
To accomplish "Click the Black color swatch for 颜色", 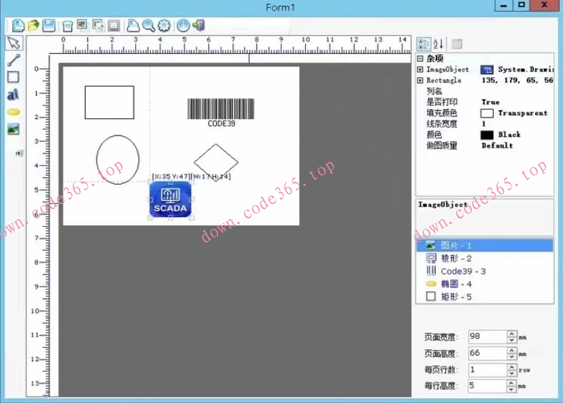I will click(x=487, y=135).
